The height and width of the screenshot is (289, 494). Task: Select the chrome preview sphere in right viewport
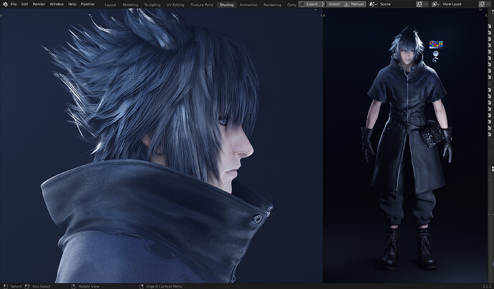pos(435,59)
